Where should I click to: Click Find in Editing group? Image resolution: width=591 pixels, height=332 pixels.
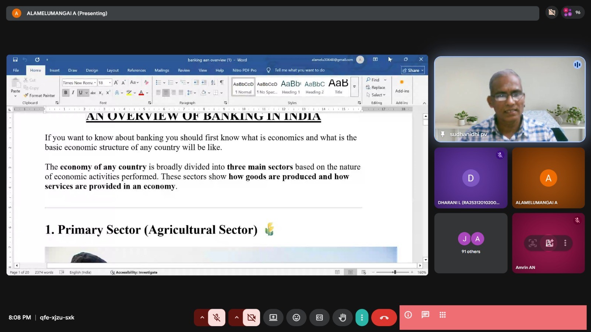pos(373,80)
